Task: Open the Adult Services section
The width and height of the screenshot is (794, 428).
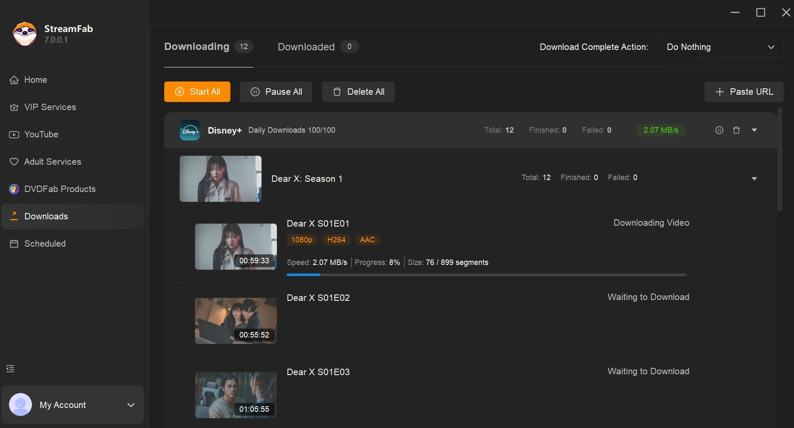Action: pos(52,162)
